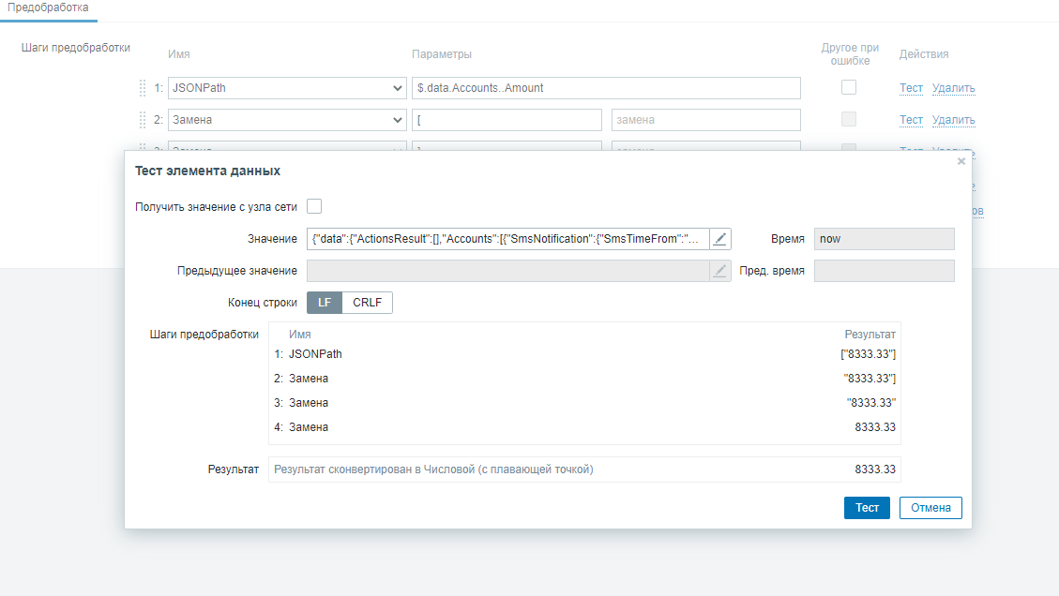1059x596 pixels.
Task: Click the Отмена button
Action: [930, 508]
